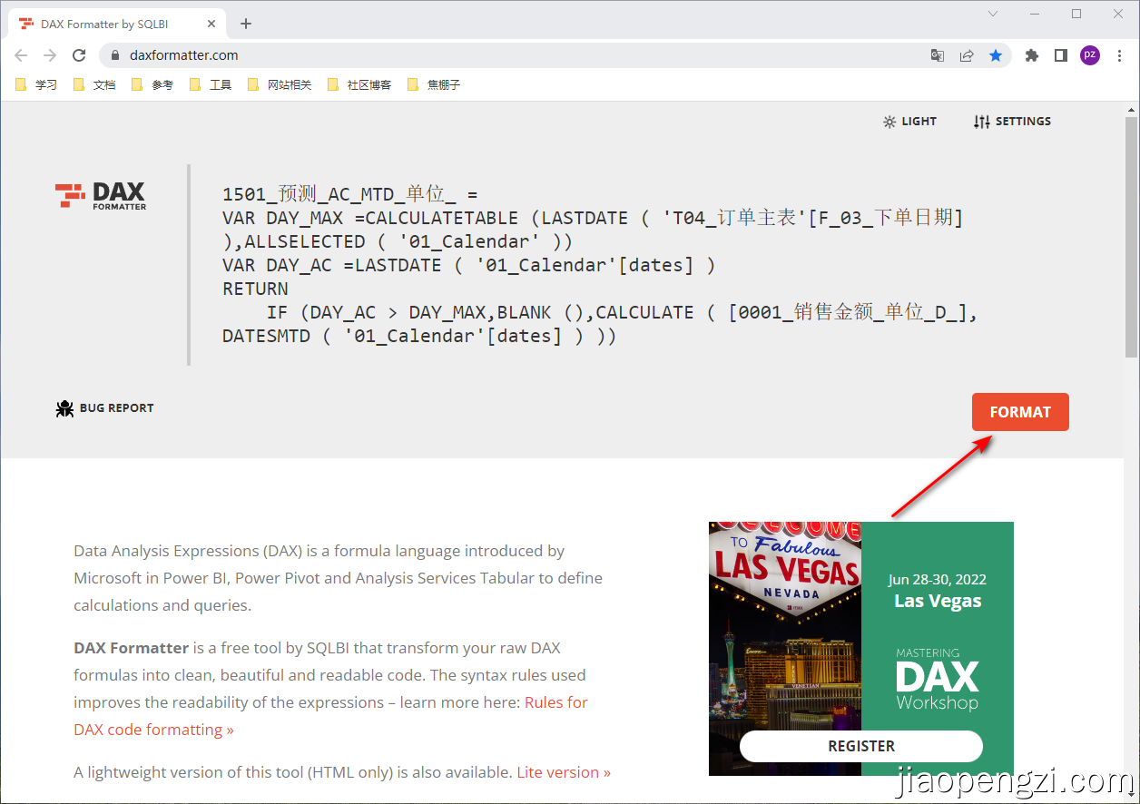The width and height of the screenshot is (1140, 804).
Task: Open the 文档 bookmark folder
Action: click(x=94, y=84)
